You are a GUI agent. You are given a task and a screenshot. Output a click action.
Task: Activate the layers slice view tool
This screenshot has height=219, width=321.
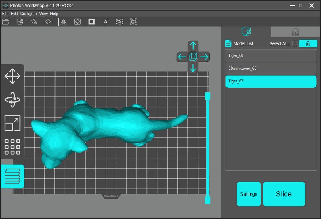tap(12, 176)
